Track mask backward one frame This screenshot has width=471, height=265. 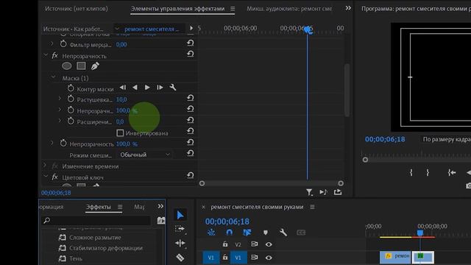[x=123, y=88]
